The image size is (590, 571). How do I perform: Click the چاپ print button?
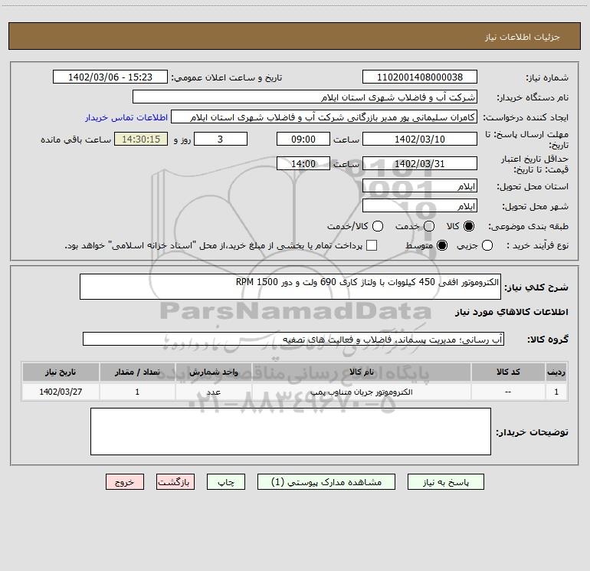point(226,482)
